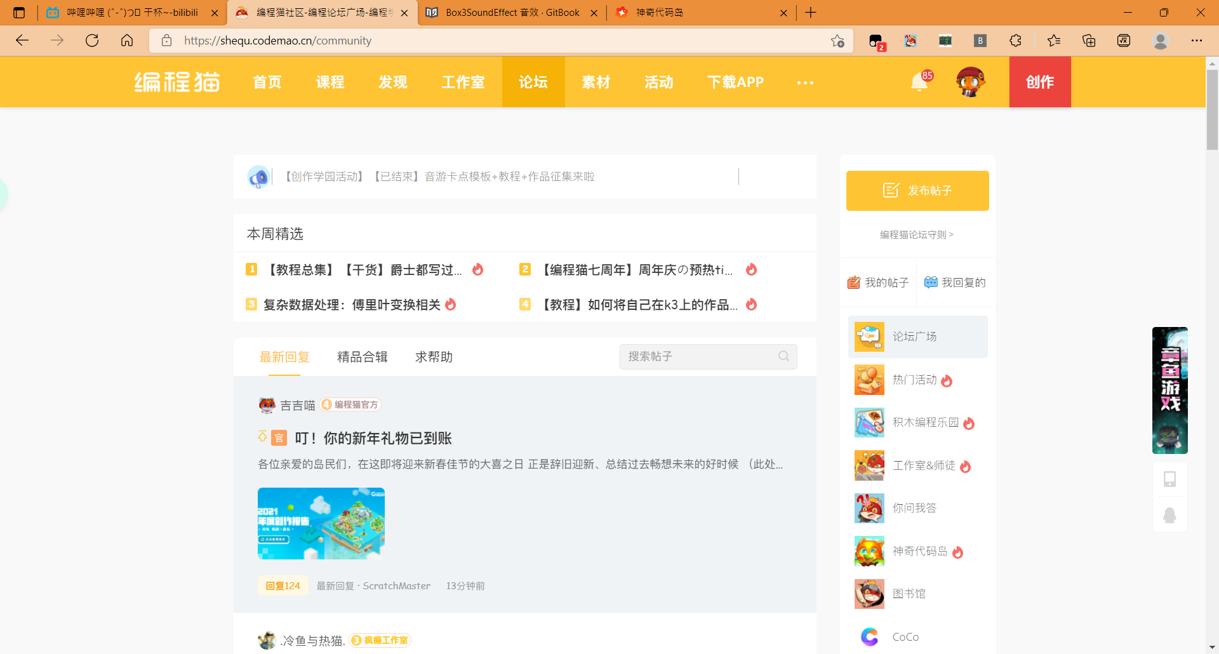Open CoCo section icon
The image size is (1219, 654).
(x=869, y=637)
